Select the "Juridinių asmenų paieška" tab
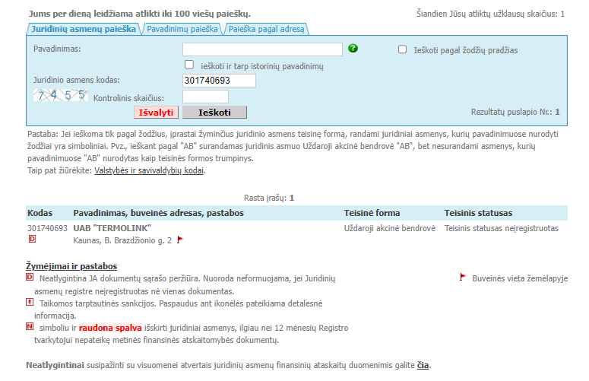 (84, 29)
